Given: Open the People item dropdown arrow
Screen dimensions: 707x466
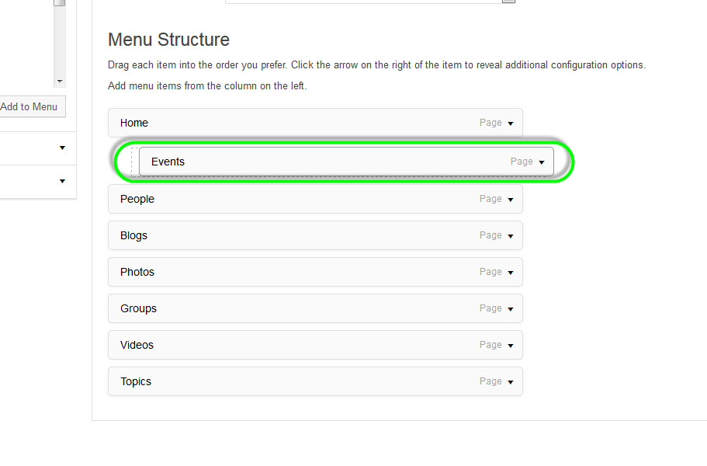Looking at the screenshot, I should (x=511, y=200).
